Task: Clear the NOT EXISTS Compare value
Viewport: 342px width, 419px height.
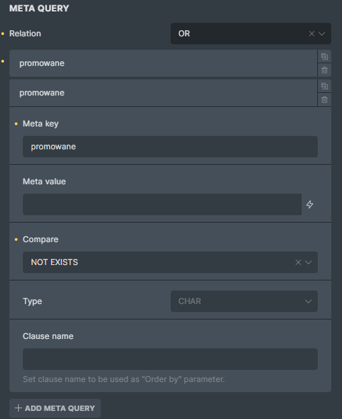Action: (298, 262)
